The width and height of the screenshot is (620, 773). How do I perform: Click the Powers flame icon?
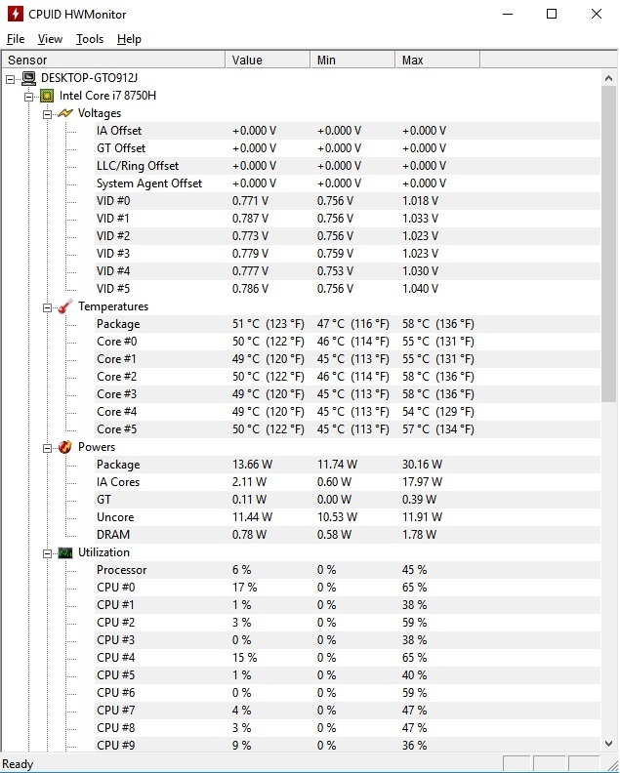coord(65,447)
